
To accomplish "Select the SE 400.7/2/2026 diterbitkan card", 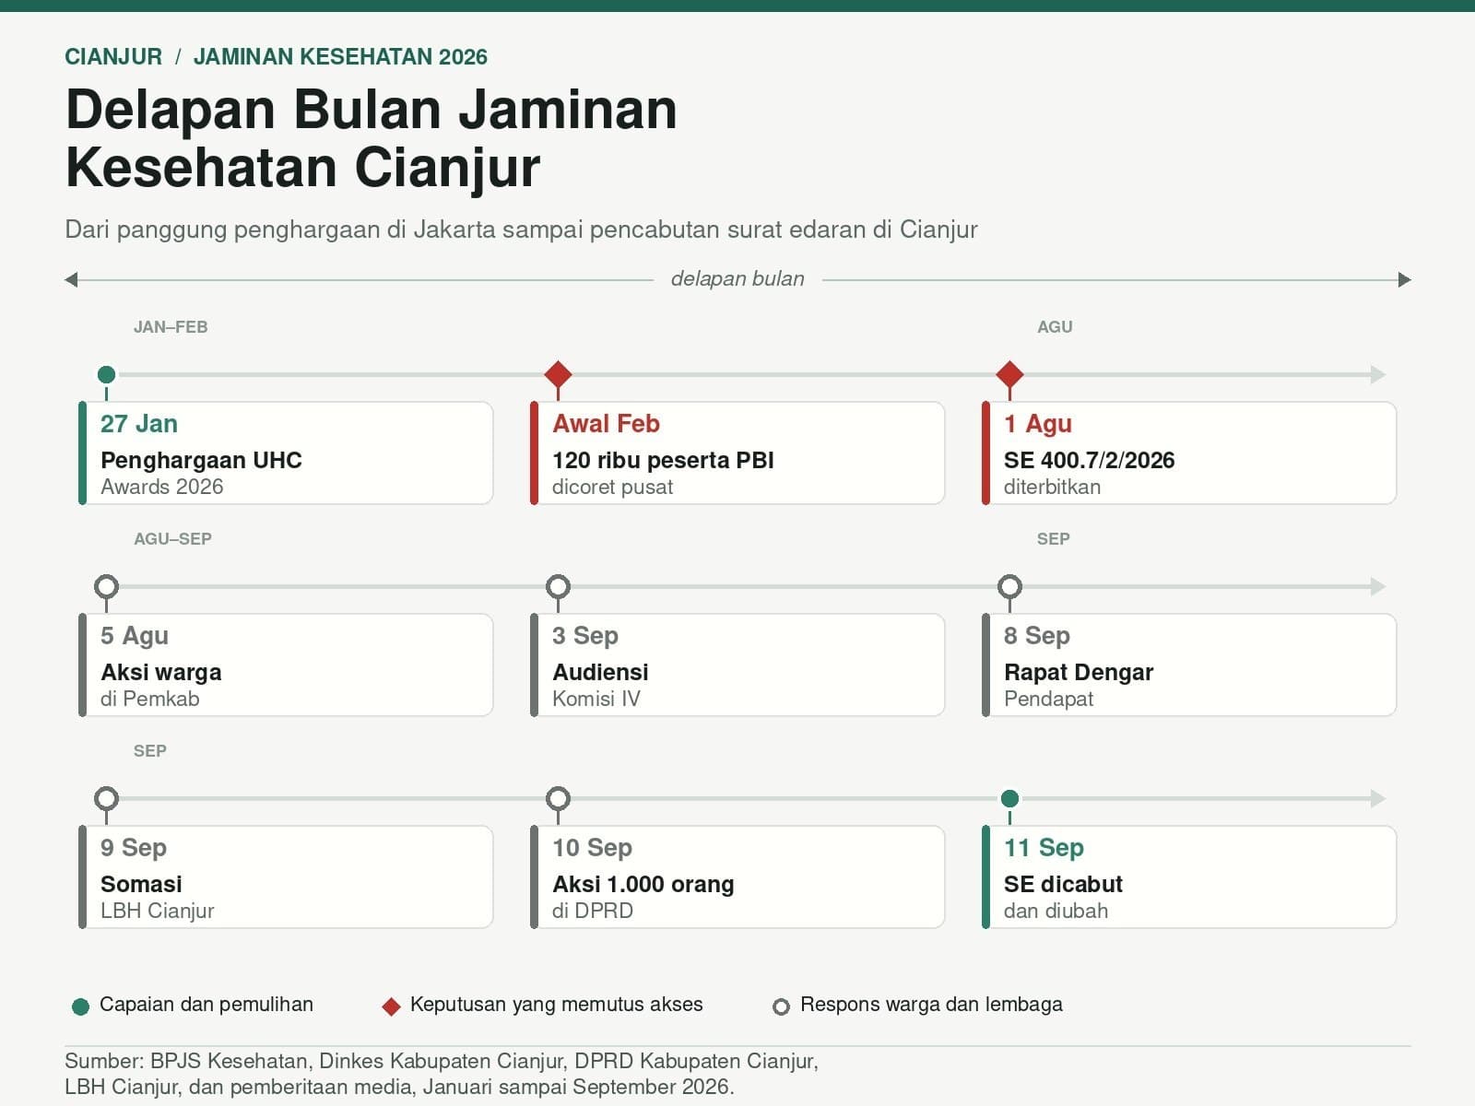I will tap(1189, 453).
